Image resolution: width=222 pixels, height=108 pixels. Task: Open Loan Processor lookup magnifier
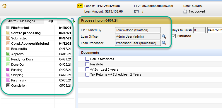[x=164, y=43]
